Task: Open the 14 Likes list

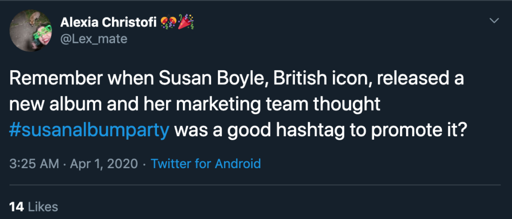Action: click(33, 206)
